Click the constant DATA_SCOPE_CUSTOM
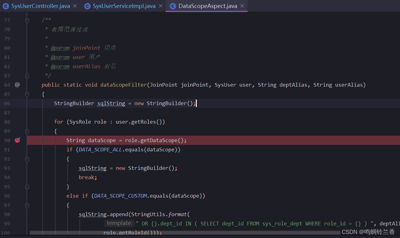 120,196
